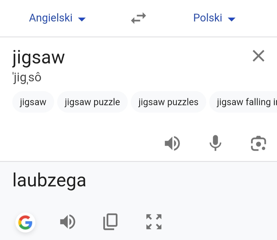Tap the 'jigsaw falling' suggestion chip
This screenshot has width=277, height=240.
[244, 102]
